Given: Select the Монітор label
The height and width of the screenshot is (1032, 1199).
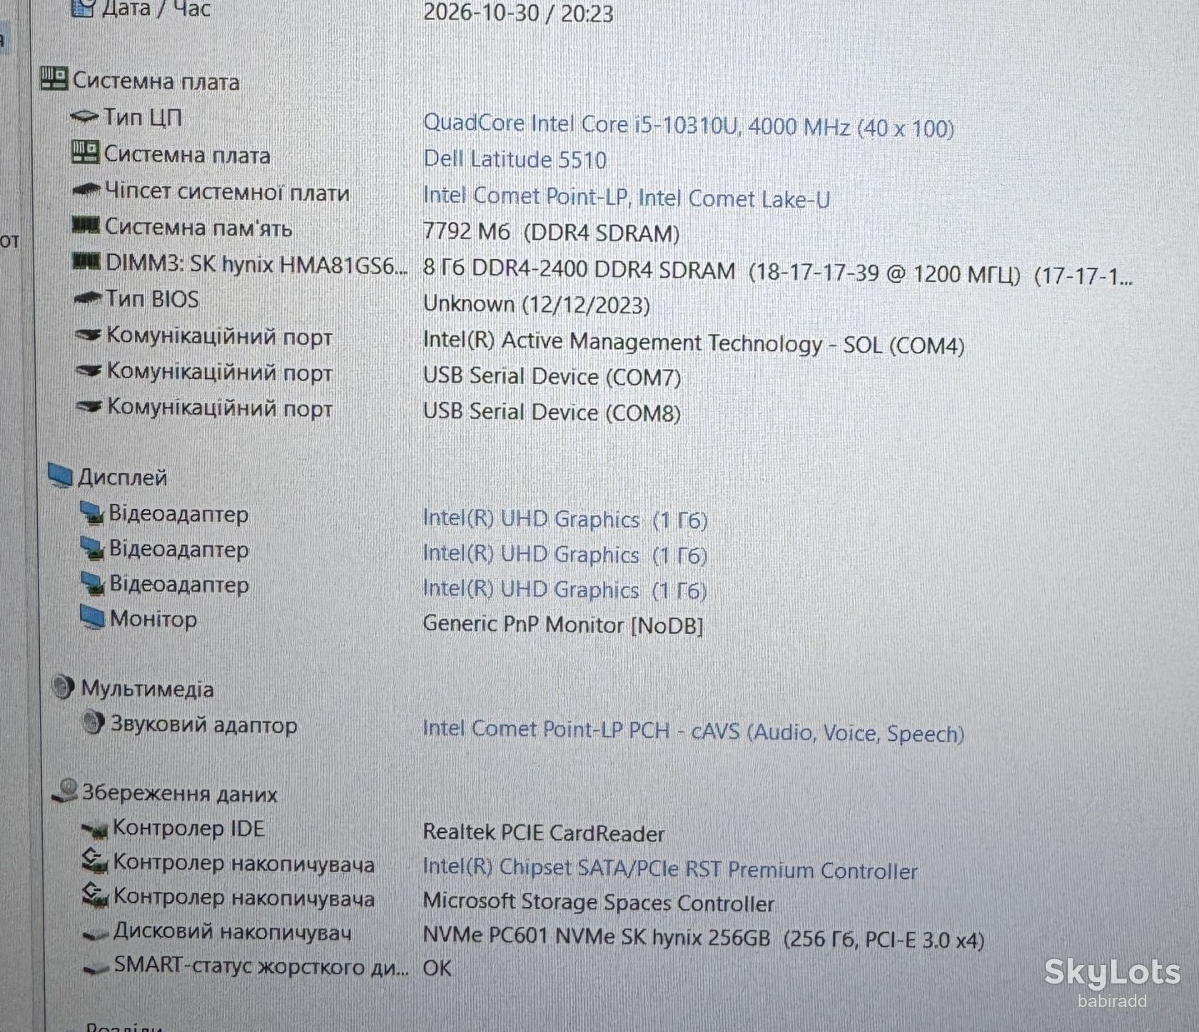Looking at the screenshot, I should tap(153, 618).
